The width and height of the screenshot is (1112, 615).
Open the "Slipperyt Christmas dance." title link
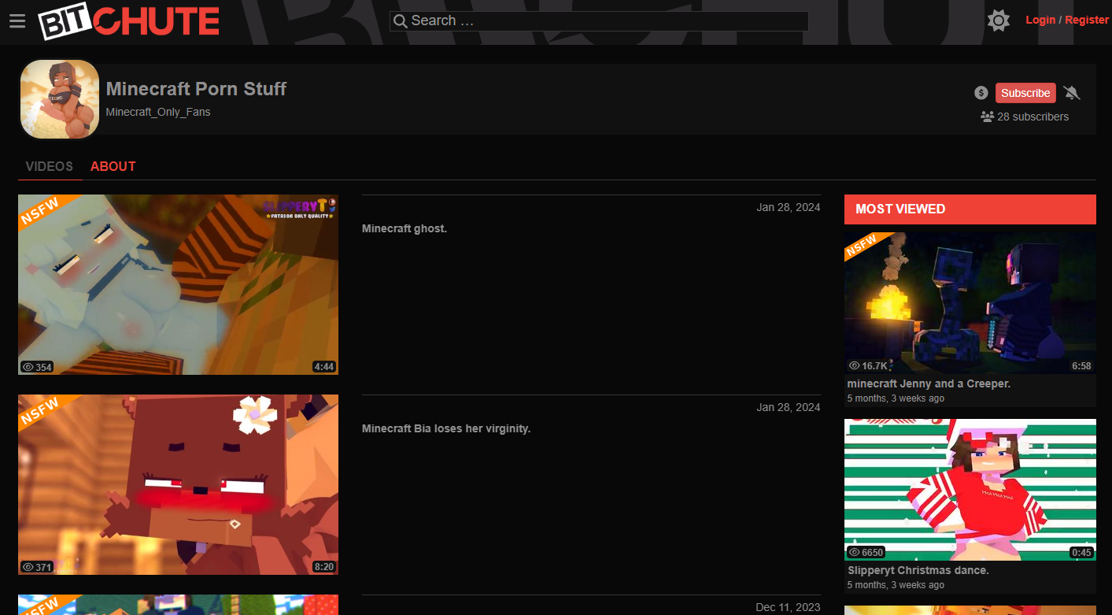[918, 570]
